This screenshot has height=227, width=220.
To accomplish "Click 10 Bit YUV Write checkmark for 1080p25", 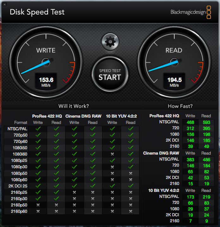I will [x=112, y=160].
